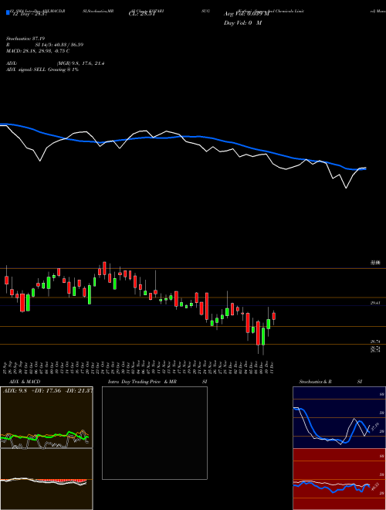Click the 'ADX signal: SELL Growing @ 1%' text
This screenshot has height=510, width=386.
(42, 70)
